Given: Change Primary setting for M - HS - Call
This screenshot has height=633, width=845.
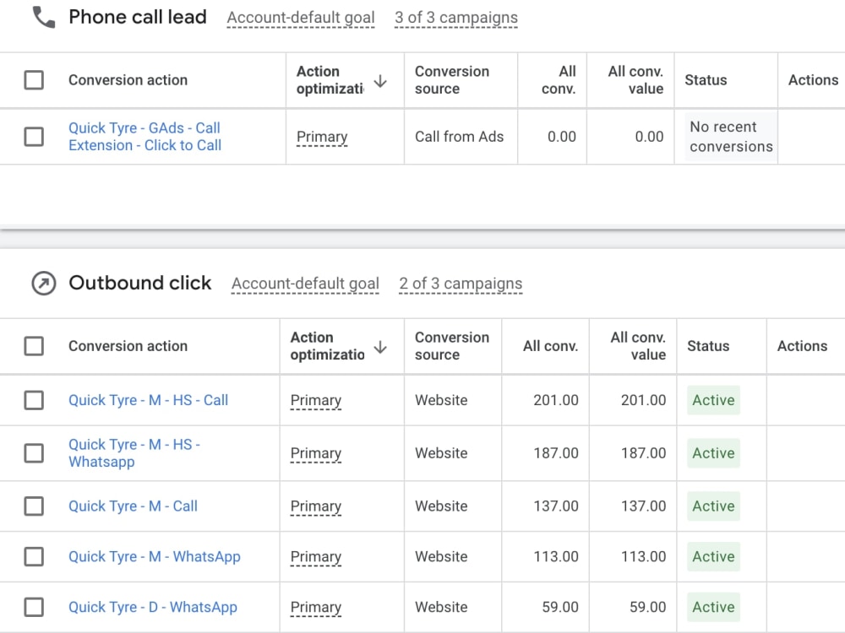Looking at the screenshot, I should pos(316,400).
